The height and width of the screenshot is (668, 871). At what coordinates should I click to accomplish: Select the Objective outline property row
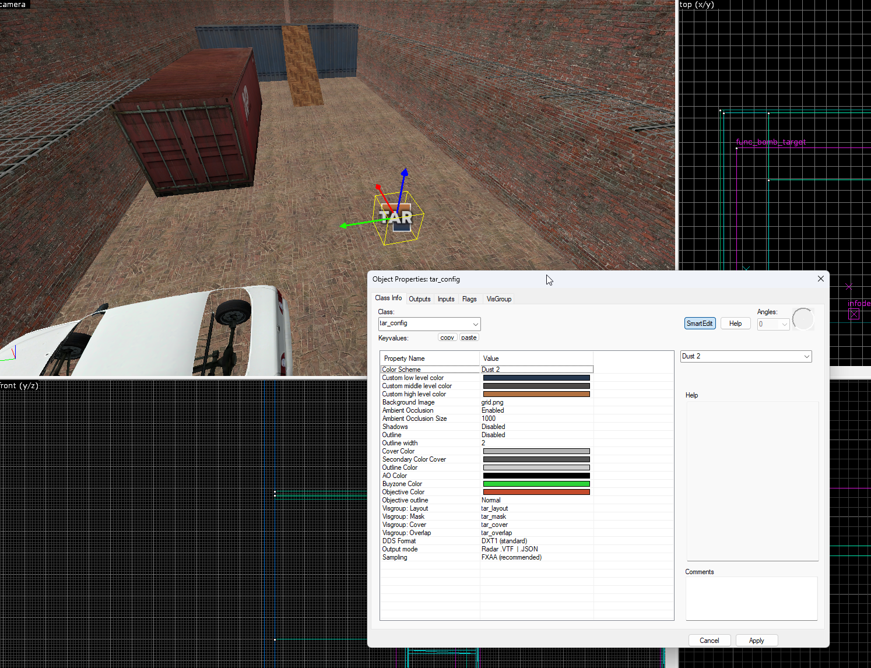[x=487, y=500]
